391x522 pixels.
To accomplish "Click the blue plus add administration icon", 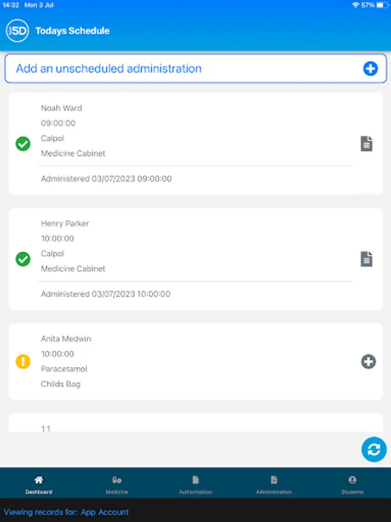I will coord(370,69).
